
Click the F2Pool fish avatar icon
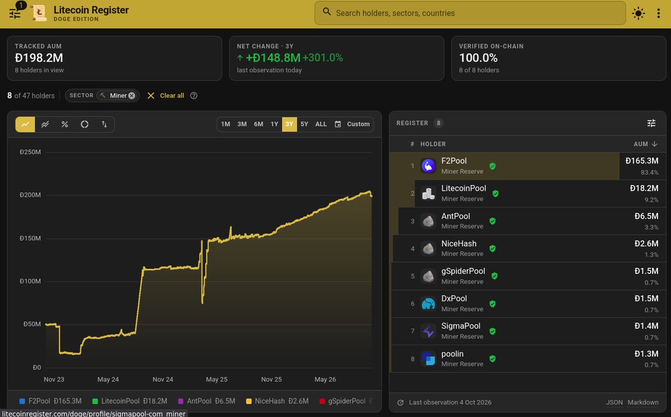tap(428, 166)
